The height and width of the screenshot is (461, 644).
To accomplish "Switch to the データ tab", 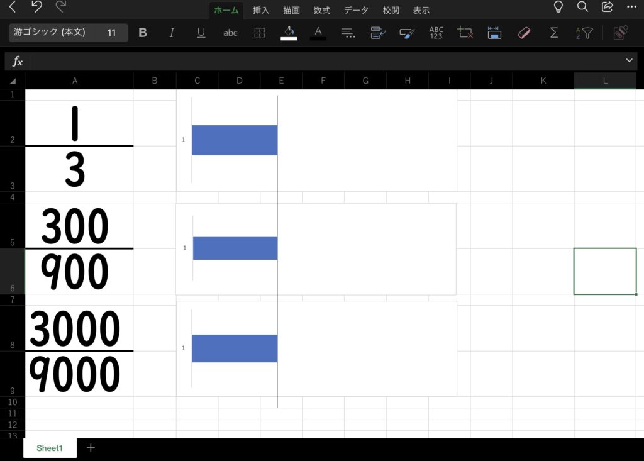I will coord(356,10).
